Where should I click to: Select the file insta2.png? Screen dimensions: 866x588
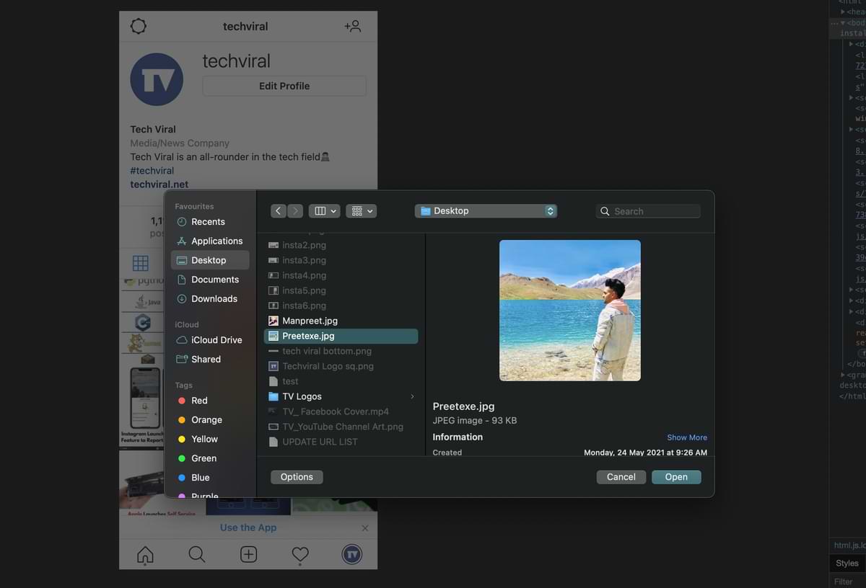341,245
